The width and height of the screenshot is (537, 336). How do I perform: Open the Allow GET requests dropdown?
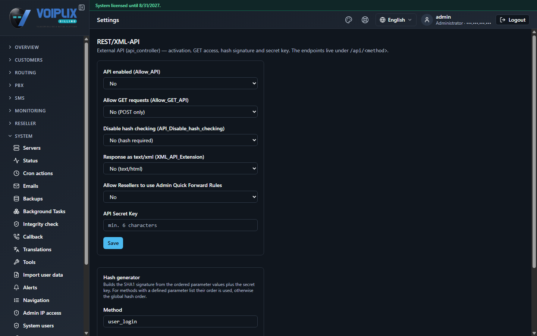tap(180, 112)
